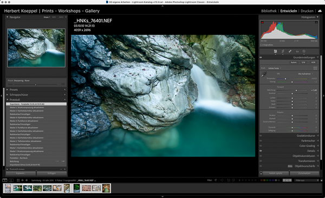Set Navigator zoom to 400%
325x198 pixels.
coord(61,17)
